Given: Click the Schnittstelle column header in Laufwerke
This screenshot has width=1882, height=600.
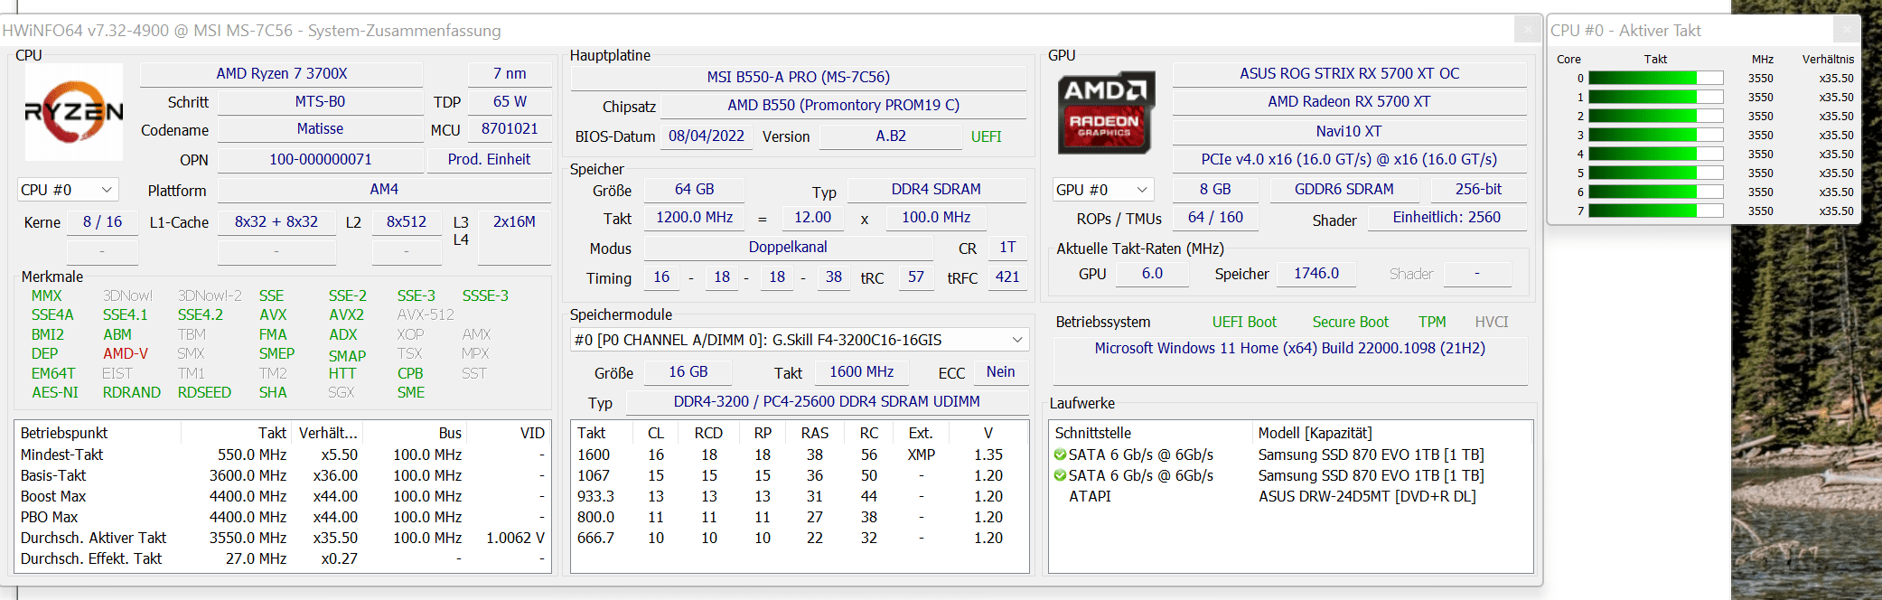Looking at the screenshot, I should point(1150,433).
